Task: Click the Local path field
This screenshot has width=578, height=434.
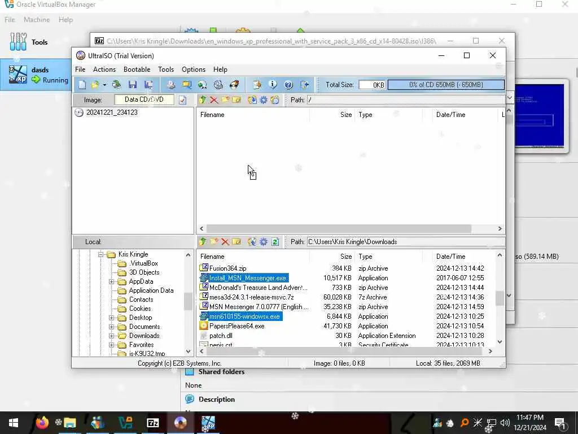Action: tap(405, 242)
